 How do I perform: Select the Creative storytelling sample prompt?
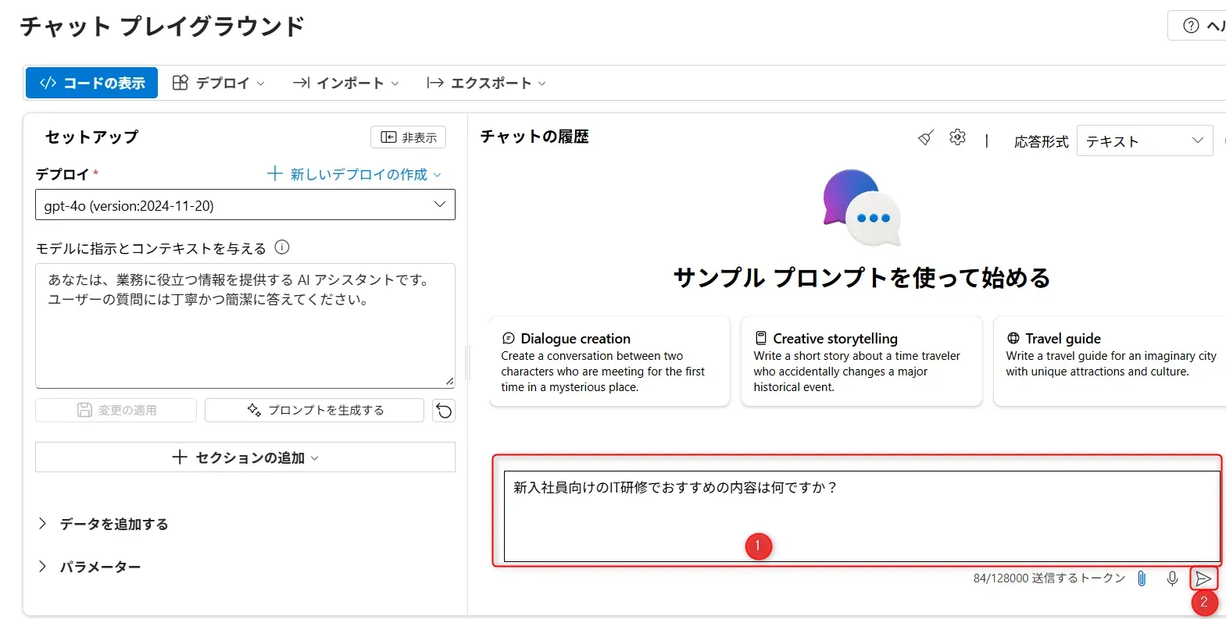[861, 361]
